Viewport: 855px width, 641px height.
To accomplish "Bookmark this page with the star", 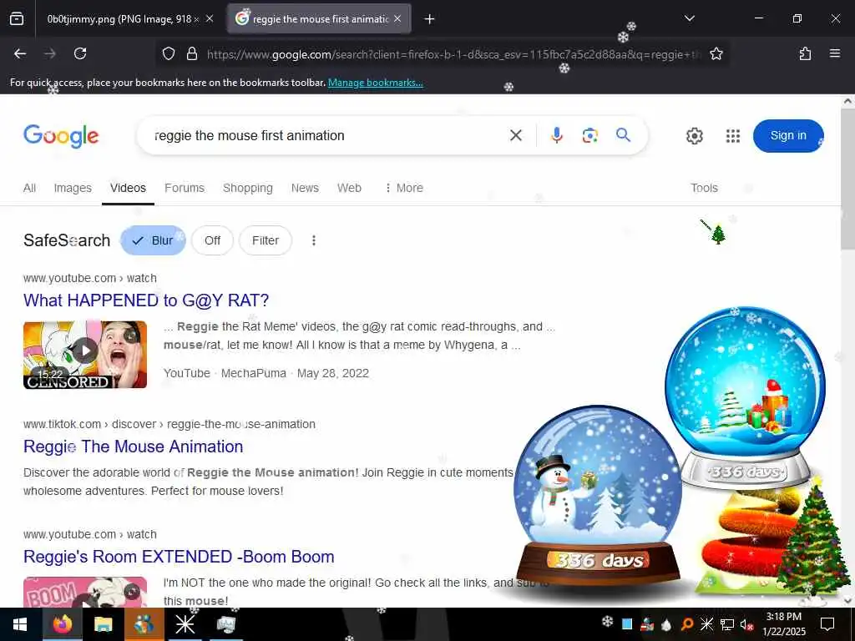I will [x=716, y=53].
